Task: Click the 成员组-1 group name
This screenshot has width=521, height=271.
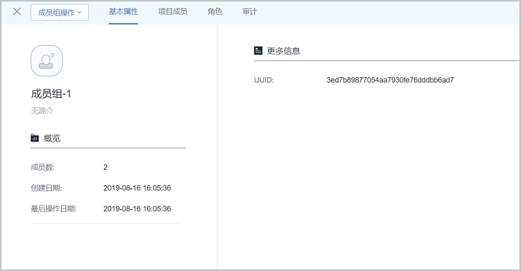Action: pyautogui.click(x=51, y=94)
